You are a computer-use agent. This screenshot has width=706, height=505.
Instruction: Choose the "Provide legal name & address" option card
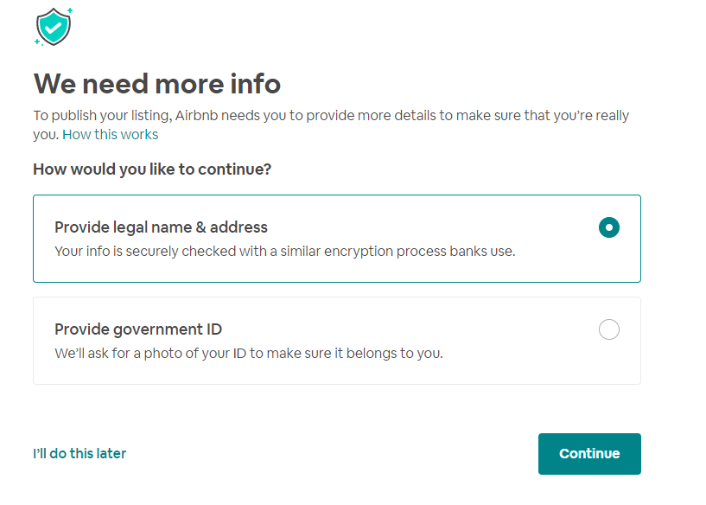pos(337,239)
